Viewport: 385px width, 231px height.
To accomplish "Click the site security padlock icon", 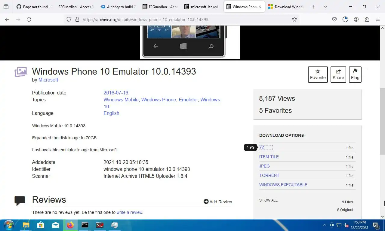I will (x=77, y=19).
